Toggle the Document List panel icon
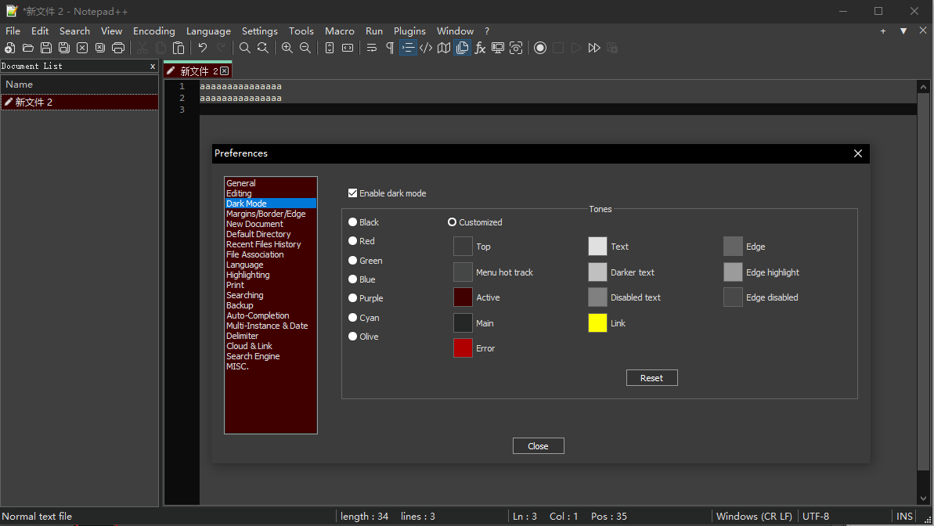Image resolution: width=934 pixels, height=526 pixels. coord(462,49)
